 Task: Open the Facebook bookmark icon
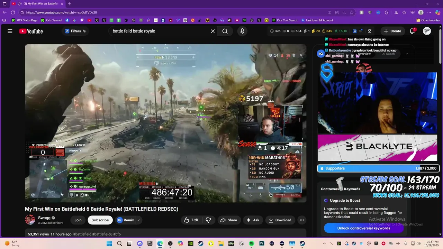[x=67, y=20]
